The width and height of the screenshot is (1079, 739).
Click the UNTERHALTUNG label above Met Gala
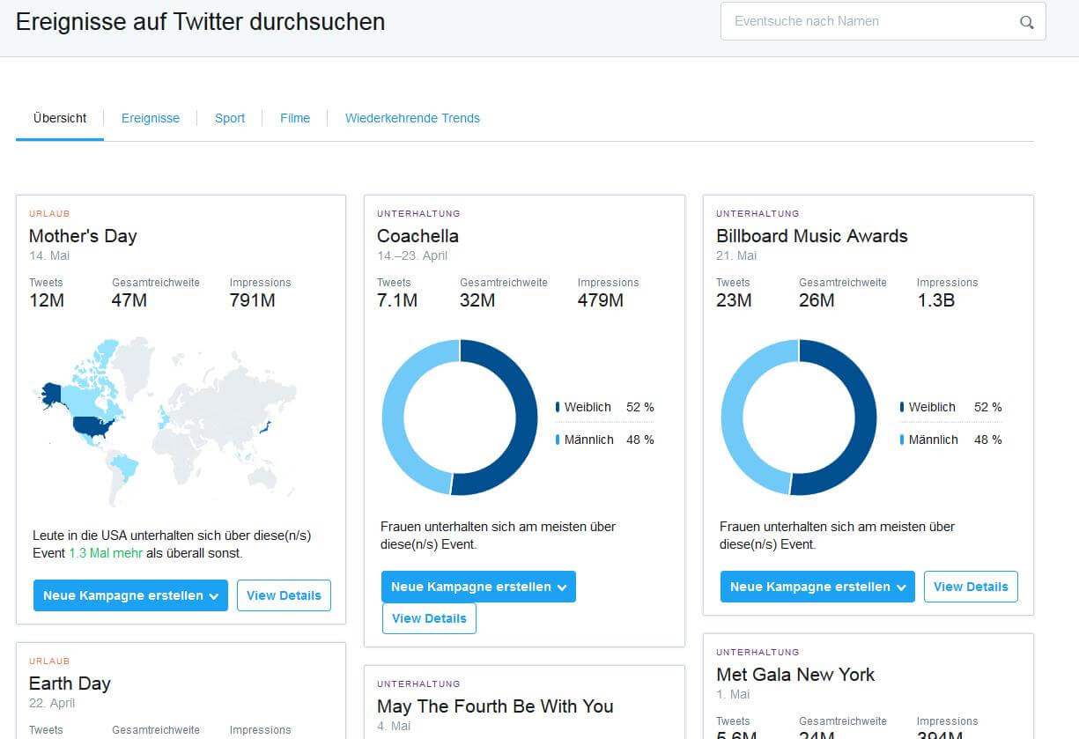coord(758,652)
